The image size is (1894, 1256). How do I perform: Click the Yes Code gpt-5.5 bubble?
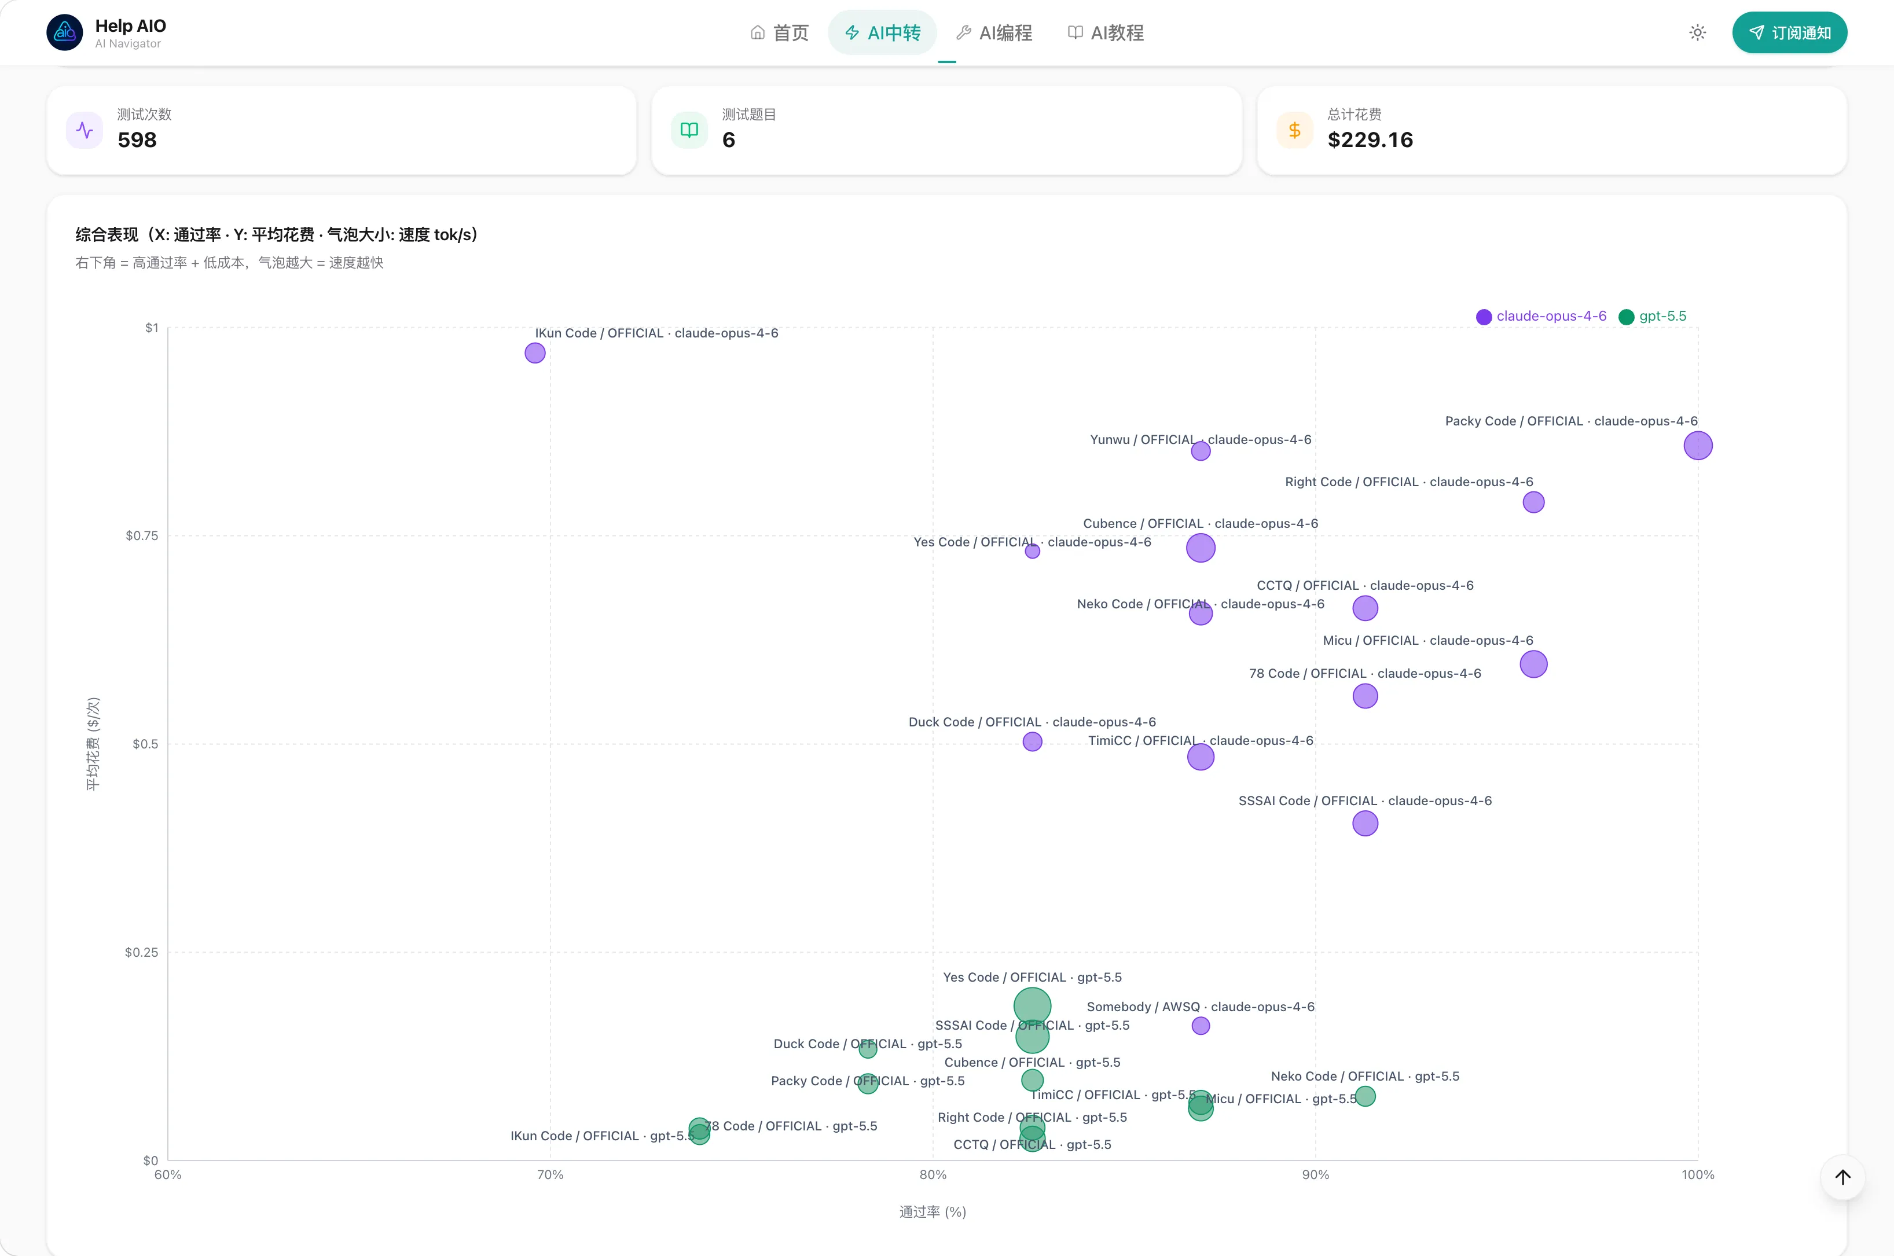click(1032, 1006)
